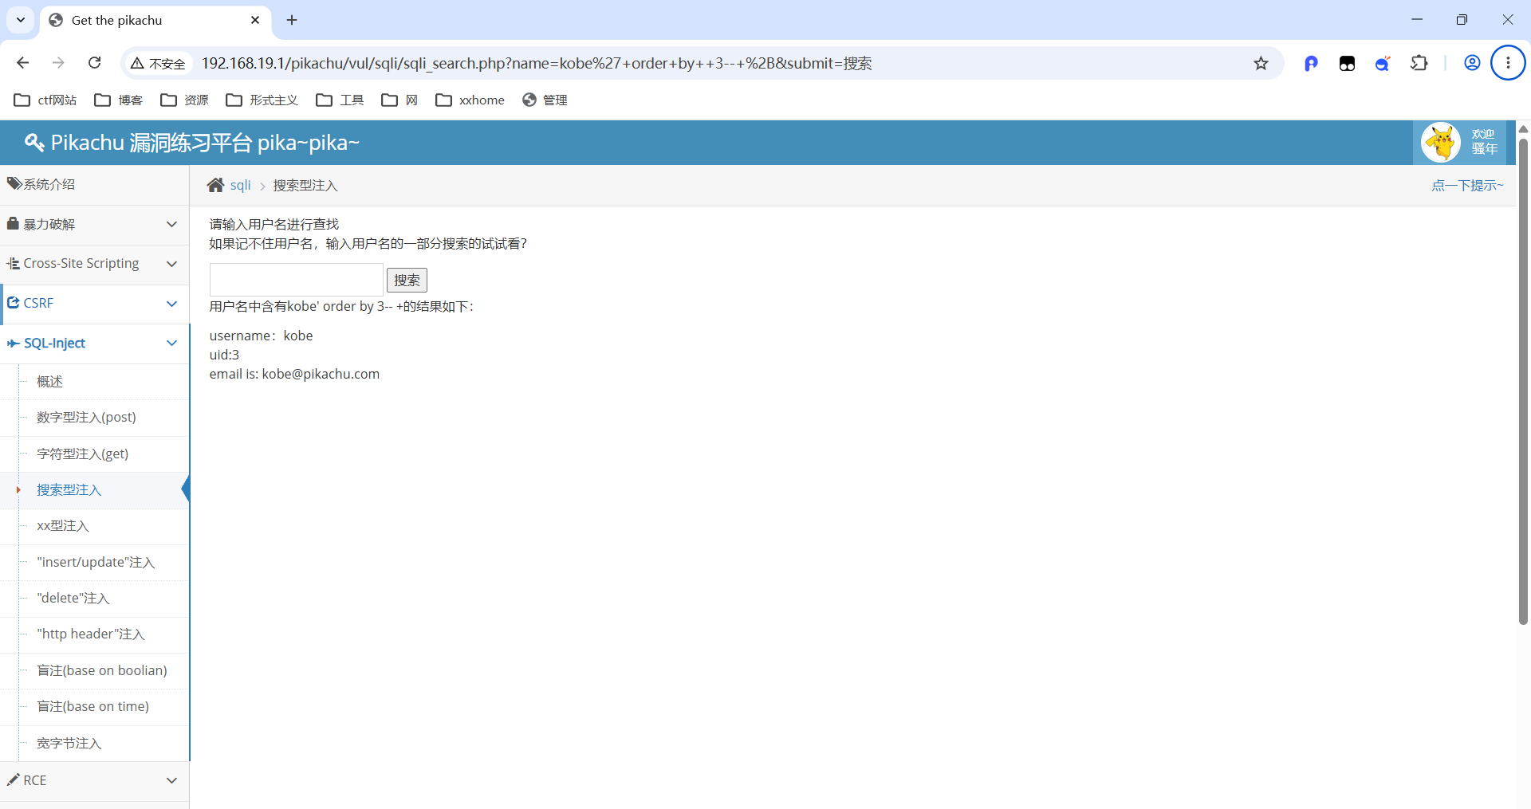Open the "delete"注入 page
Screen dimensions: 1531x809
[73, 599]
